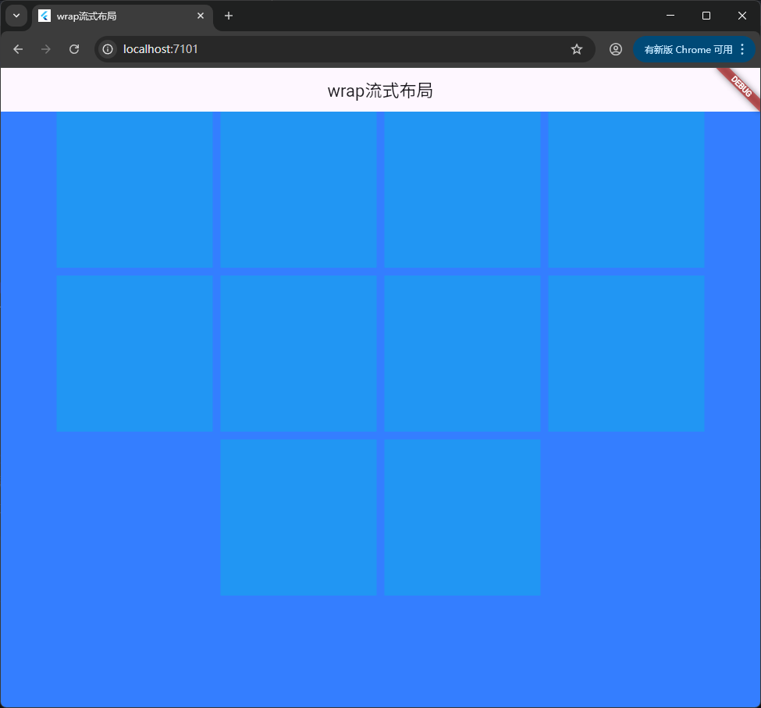Go back using the back arrow

pyautogui.click(x=18, y=49)
